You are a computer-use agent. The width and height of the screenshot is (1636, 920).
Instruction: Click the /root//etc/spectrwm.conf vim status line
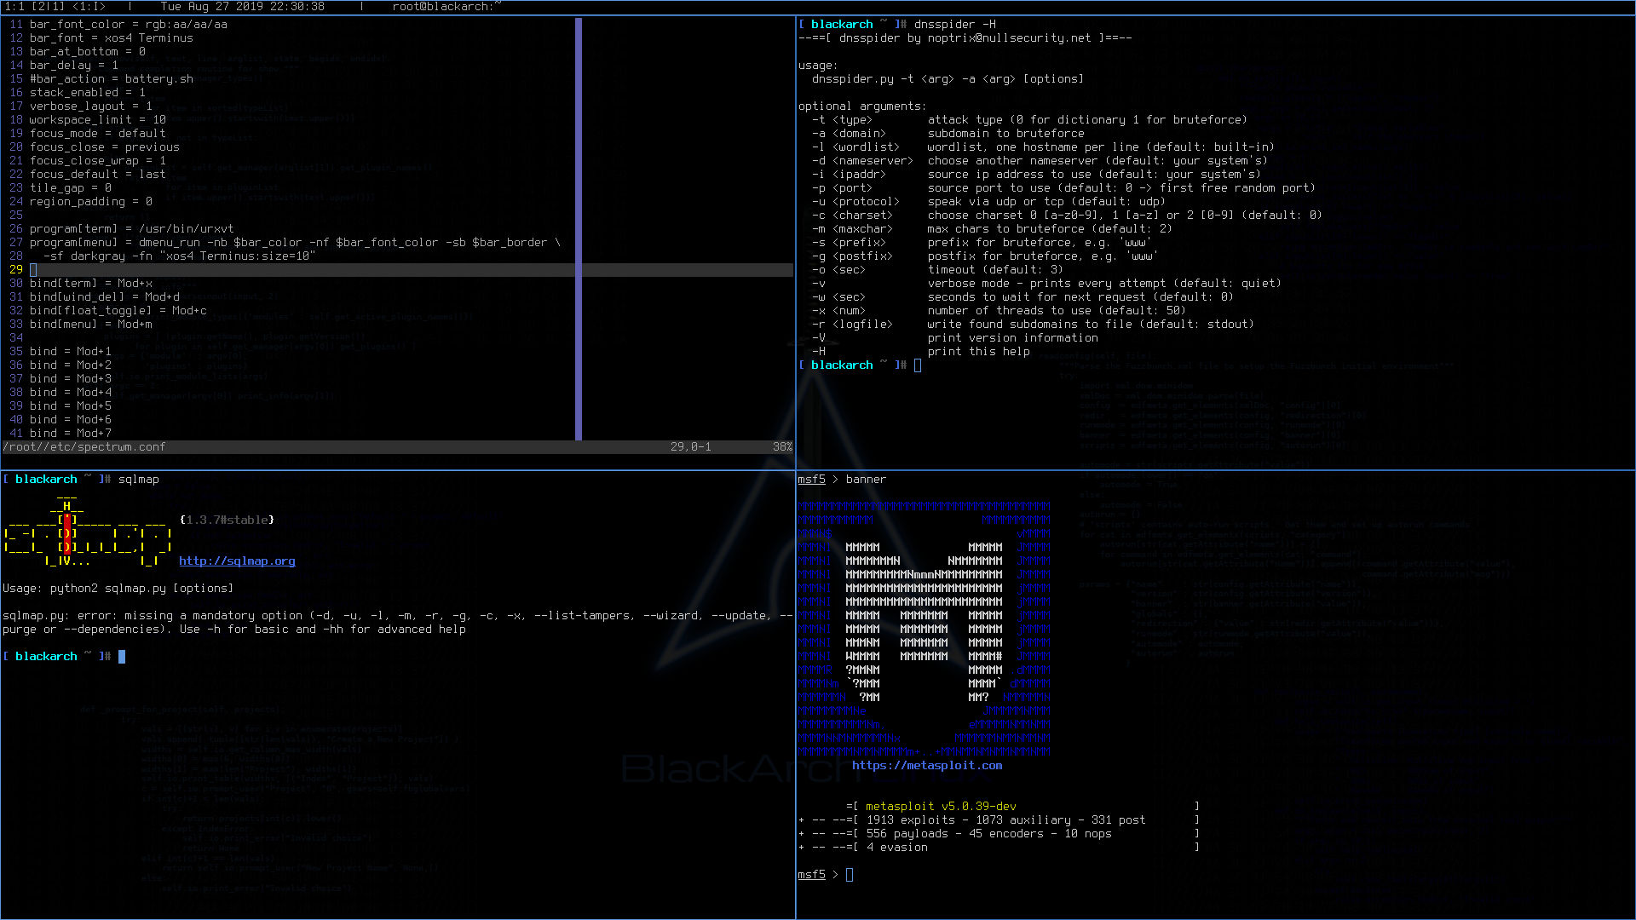84,447
